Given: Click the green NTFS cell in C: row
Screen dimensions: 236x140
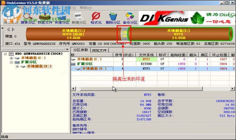Looking at the screenshot, I should (x=146, y=59).
